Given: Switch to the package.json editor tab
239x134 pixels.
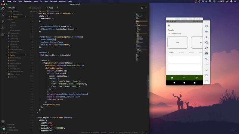Looking at the screenshot, I should point(35,8).
